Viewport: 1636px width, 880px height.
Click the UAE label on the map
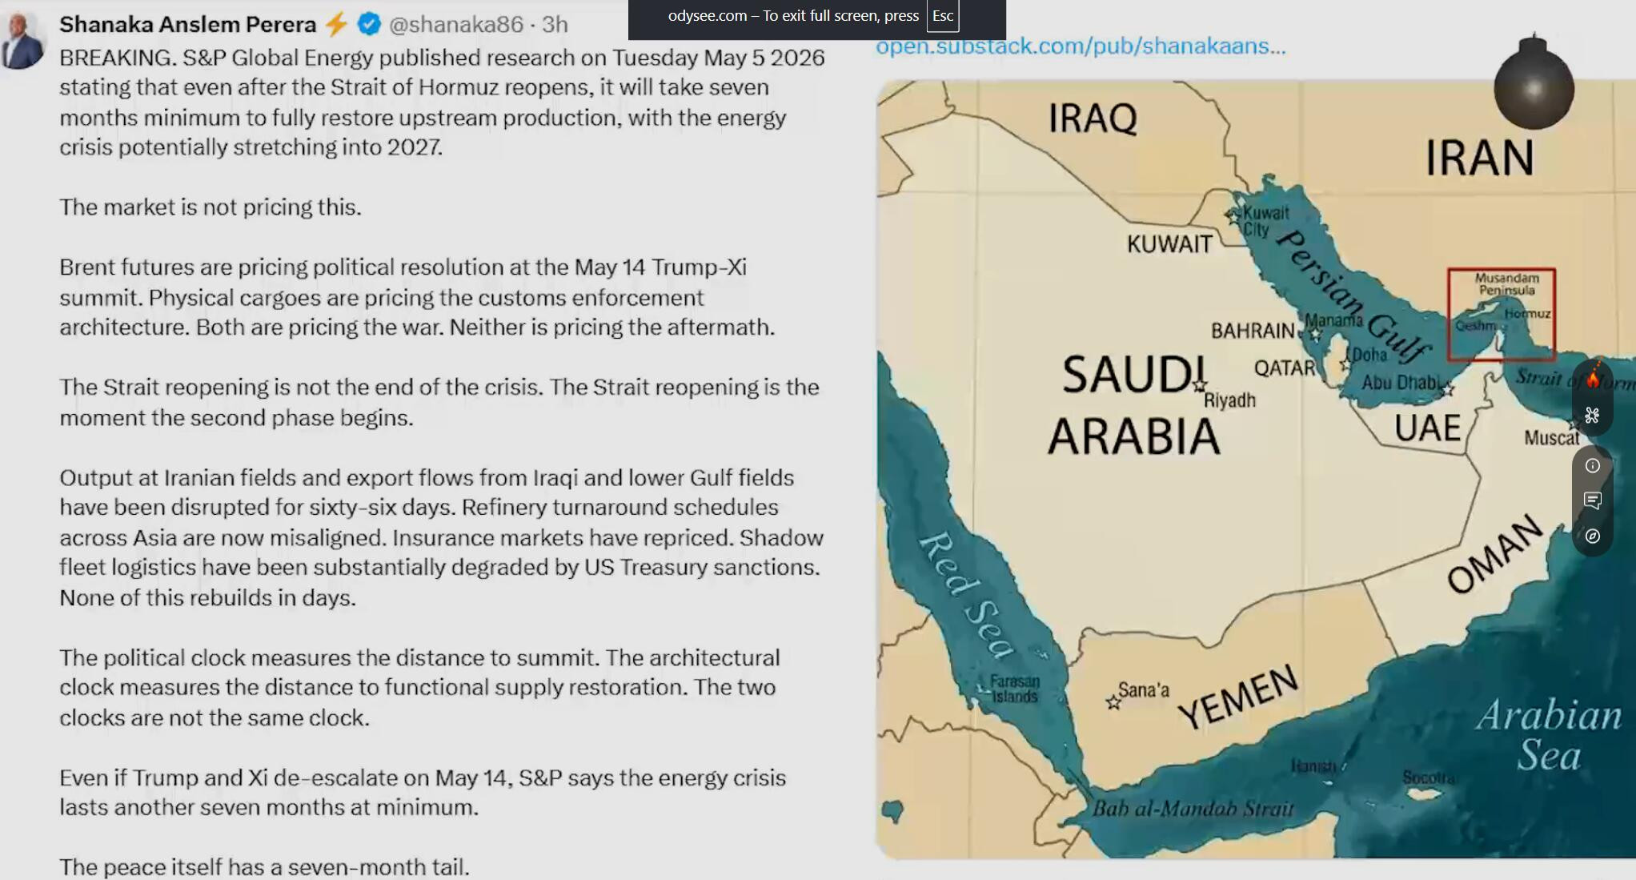click(1427, 428)
